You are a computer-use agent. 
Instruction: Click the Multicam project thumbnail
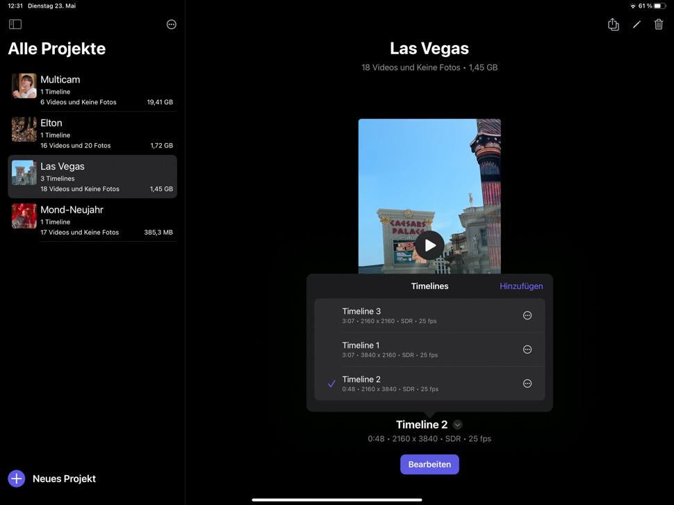tap(24, 86)
